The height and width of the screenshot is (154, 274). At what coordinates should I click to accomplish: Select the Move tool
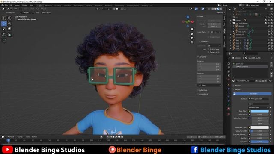tap(4, 24)
